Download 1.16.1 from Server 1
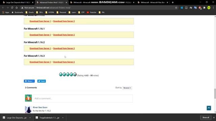The width and height of the screenshot is (216, 121). 40,35
